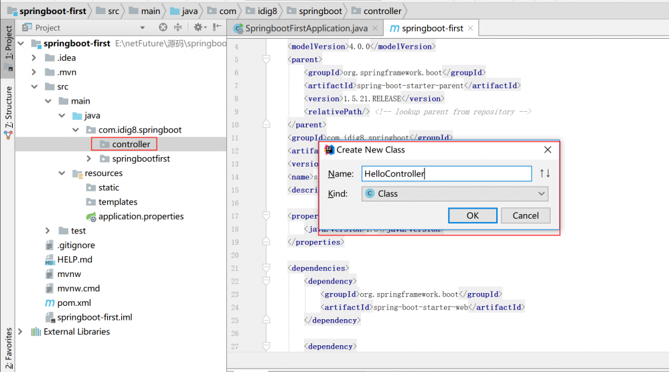This screenshot has height=372, width=669.
Task: Collapse the com.idig8.springboot package
Action: coord(76,130)
